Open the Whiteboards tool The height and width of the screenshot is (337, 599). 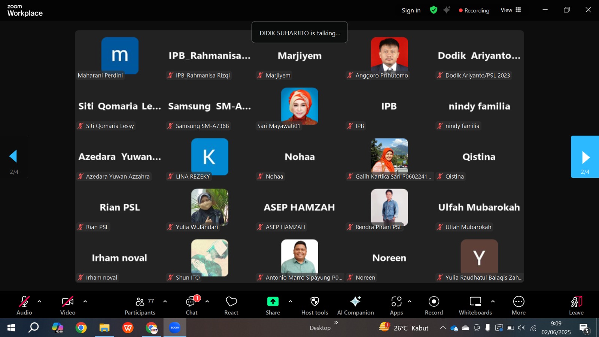[475, 305]
